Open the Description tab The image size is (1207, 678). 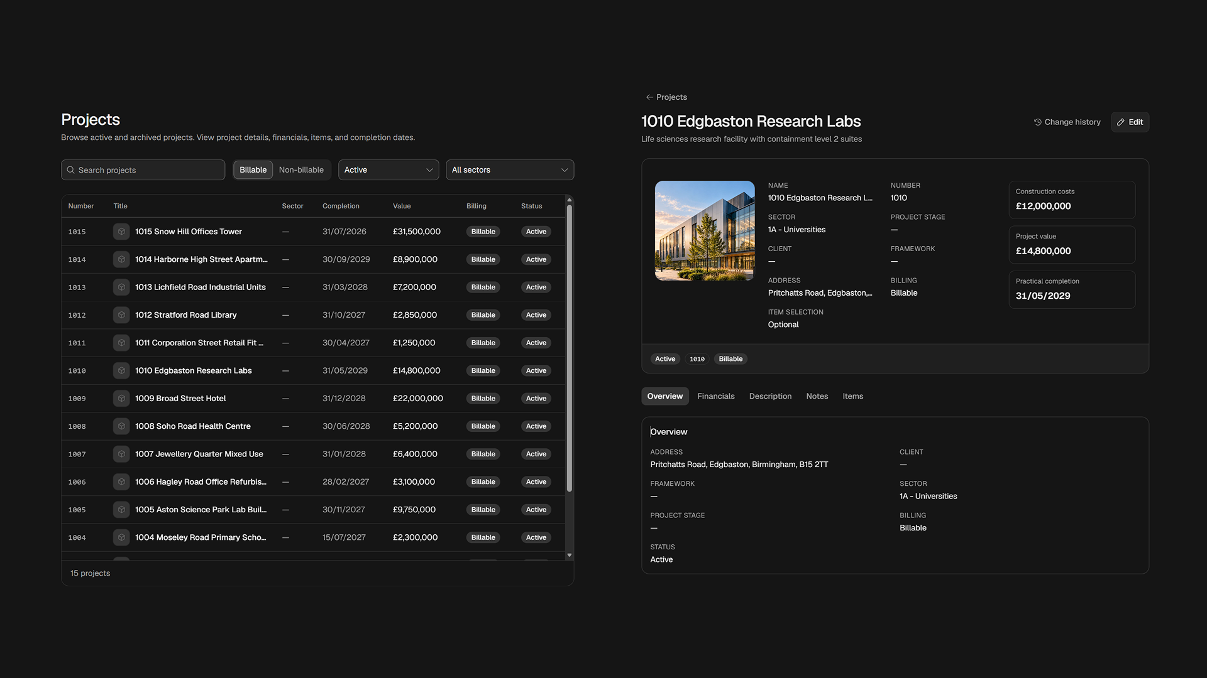coord(770,396)
